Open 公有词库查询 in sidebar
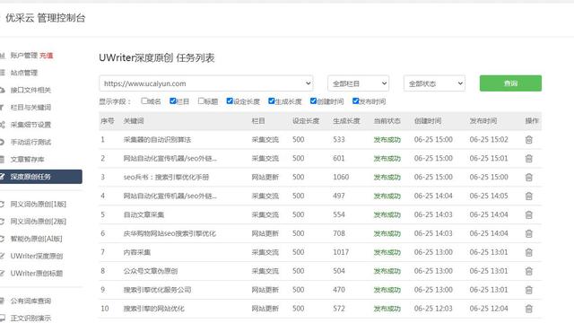This screenshot has width=574, height=323. click(30, 301)
